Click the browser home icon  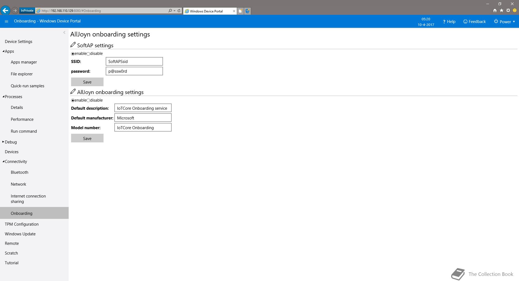pyautogui.click(x=495, y=11)
